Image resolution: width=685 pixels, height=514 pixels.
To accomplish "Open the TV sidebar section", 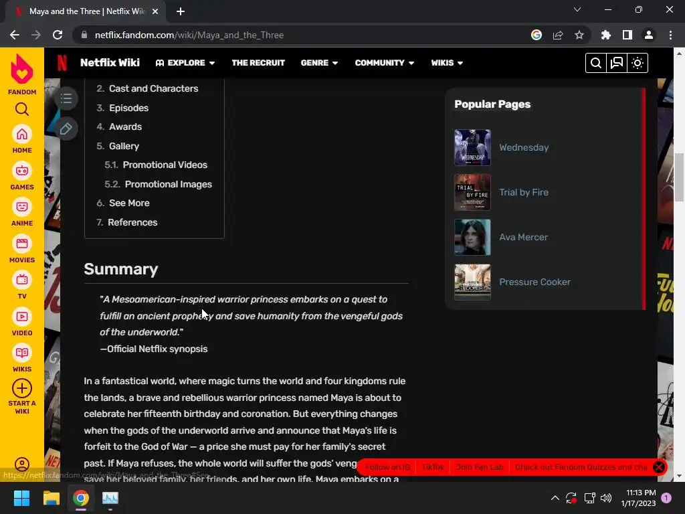I will 22,285.
